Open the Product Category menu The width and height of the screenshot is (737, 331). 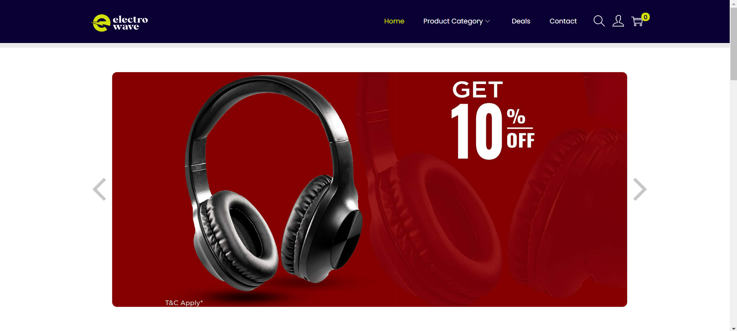coord(456,21)
